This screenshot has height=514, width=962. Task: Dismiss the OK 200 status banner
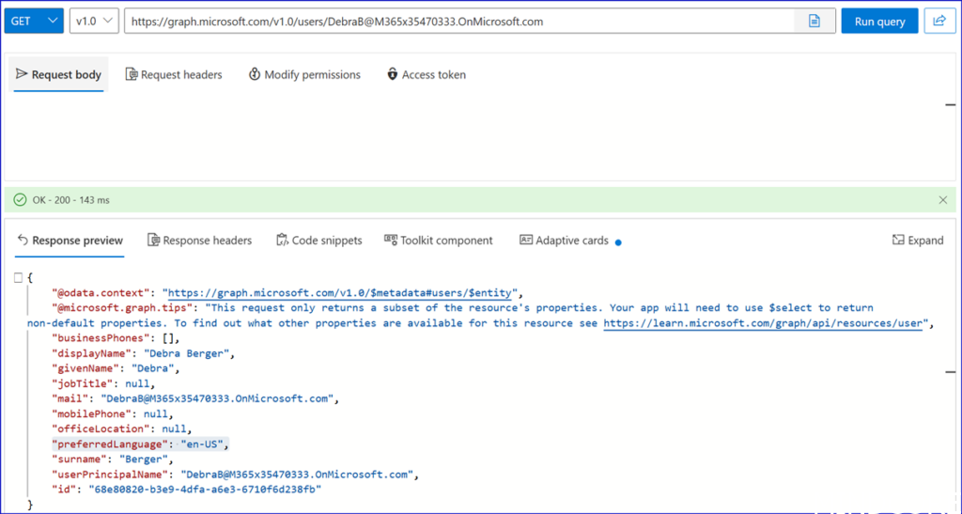(943, 200)
